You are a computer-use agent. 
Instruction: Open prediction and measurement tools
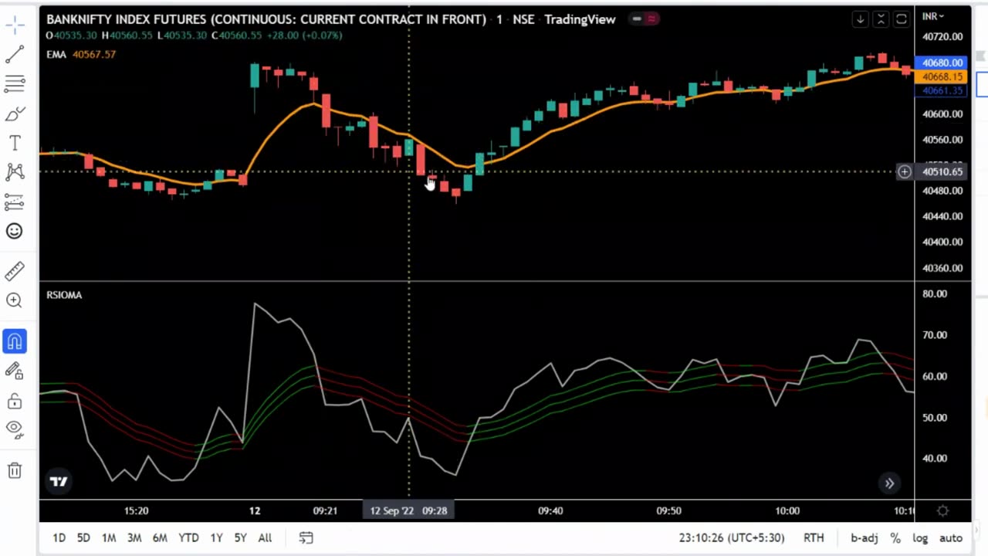click(15, 202)
